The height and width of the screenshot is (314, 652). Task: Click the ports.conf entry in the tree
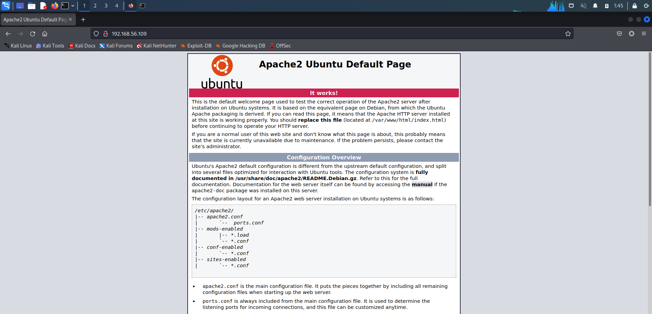248,223
